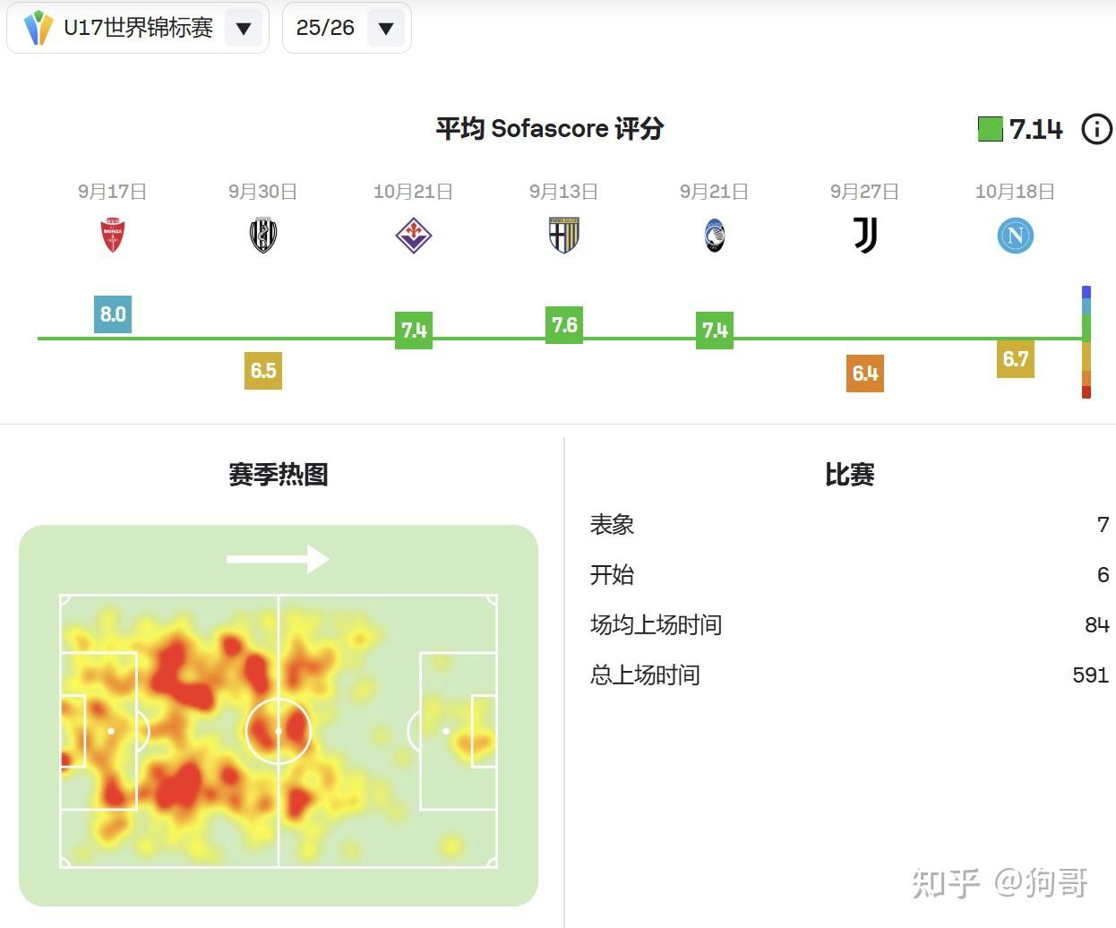
Task: Click the green 7.14 average swatch
Action: (x=990, y=129)
